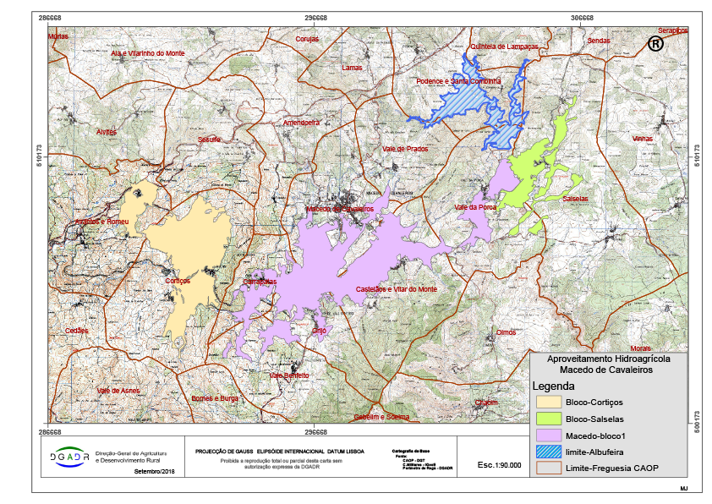Select the Legenda heading in the legend
The width and height of the screenshot is (712, 504).
coord(554,386)
